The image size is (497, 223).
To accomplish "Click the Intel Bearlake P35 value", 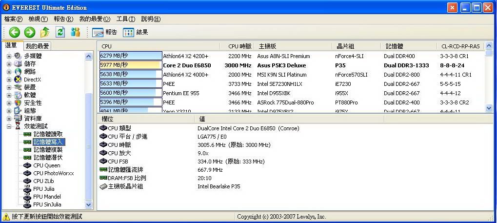I will click(219, 186).
